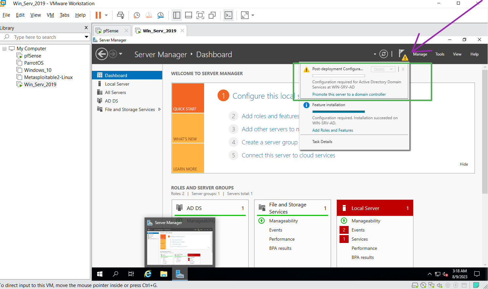Open the VMware File menu

click(x=6, y=15)
